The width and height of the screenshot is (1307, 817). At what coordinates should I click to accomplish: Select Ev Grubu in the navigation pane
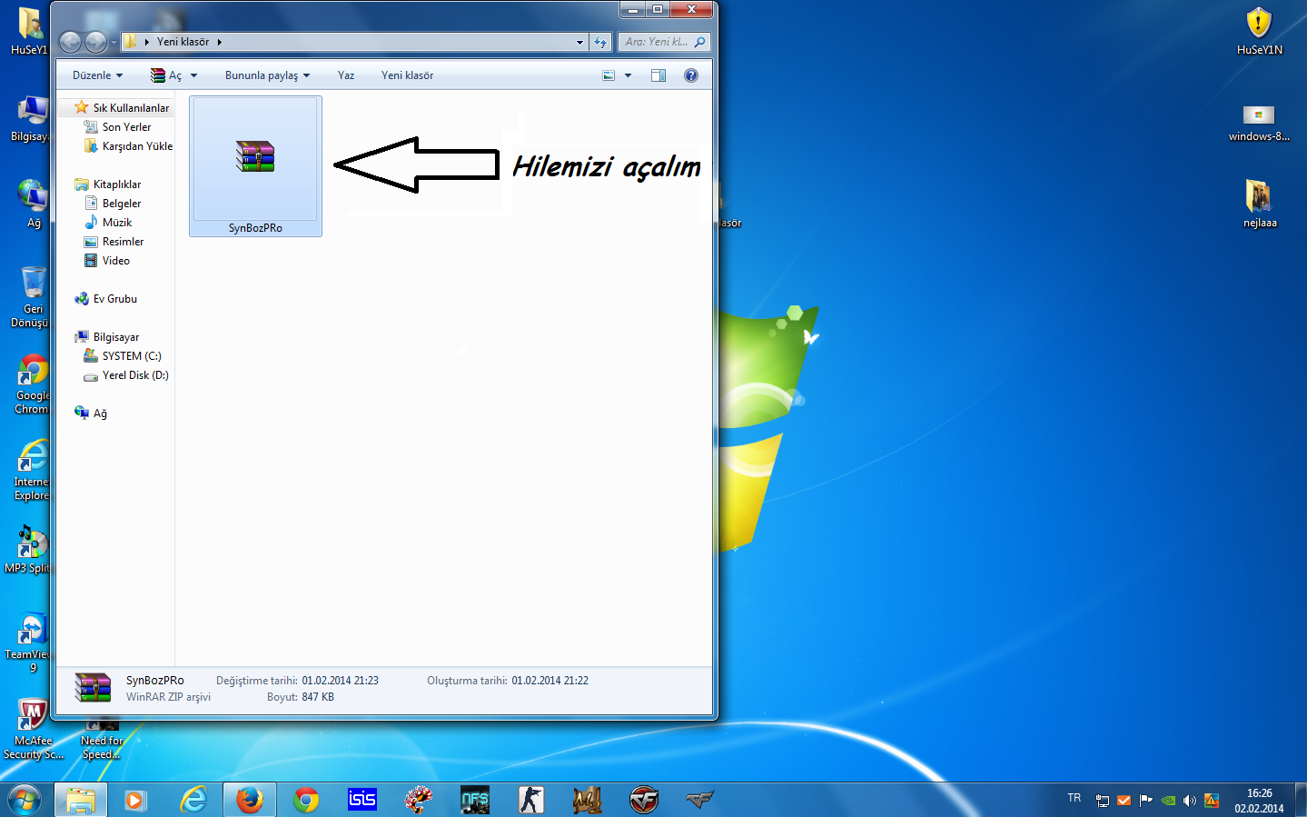[106, 299]
